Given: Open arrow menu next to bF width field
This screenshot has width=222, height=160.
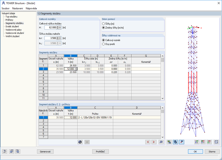Looking at the screenshot, I should (x=60, y=38).
